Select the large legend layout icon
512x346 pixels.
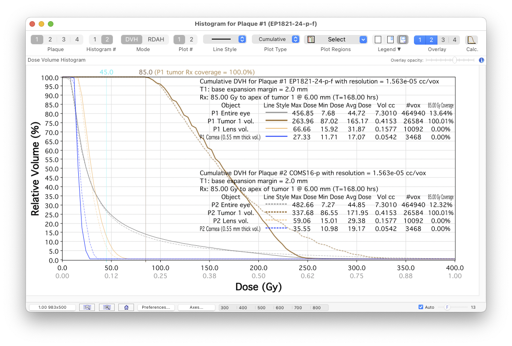(402, 40)
